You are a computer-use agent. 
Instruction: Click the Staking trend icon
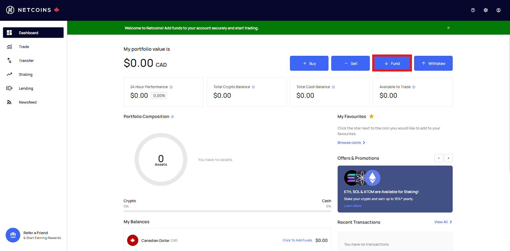pos(9,74)
